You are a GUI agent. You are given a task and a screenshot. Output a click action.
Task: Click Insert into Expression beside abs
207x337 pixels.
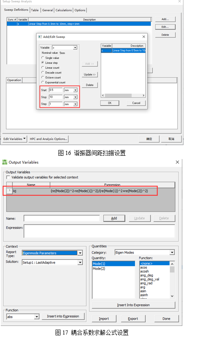click(63, 316)
